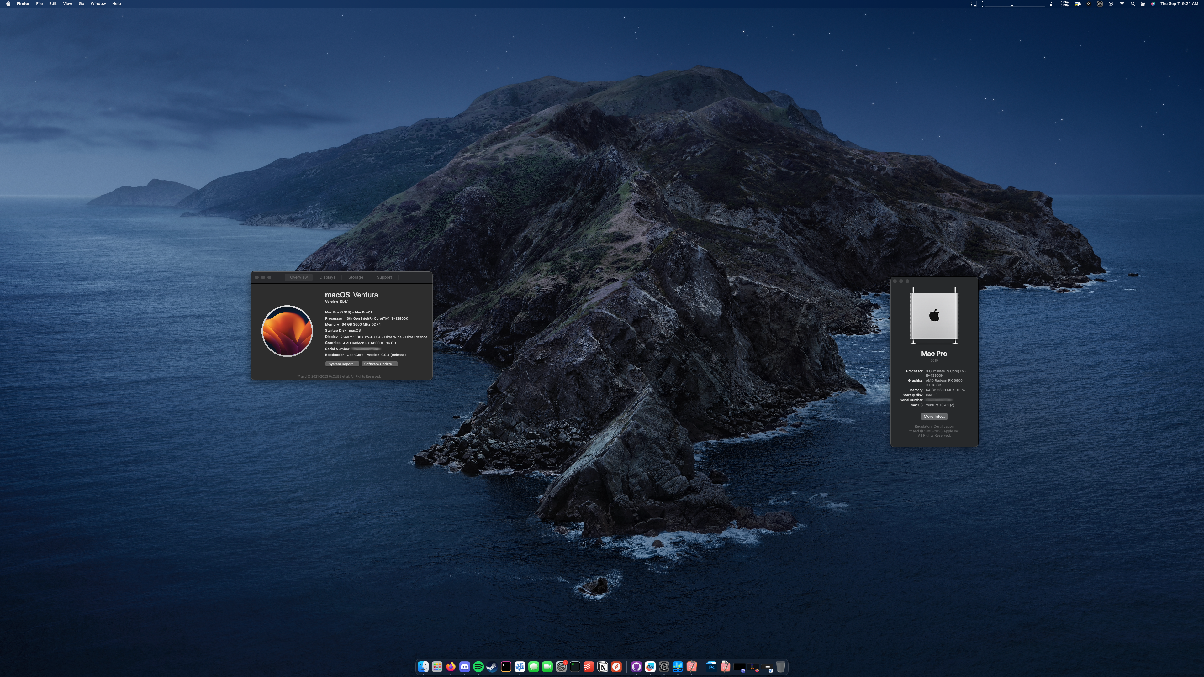The height and width of the screenshot is (677, 1204).
Task: Click the System Report… button
Action: point(342,364)
